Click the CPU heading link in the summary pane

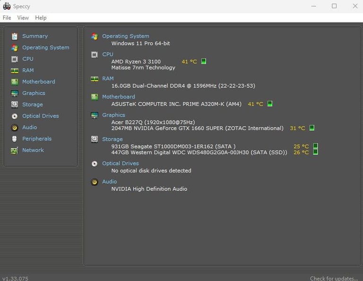pyautogui.click(x=108, y=54)
